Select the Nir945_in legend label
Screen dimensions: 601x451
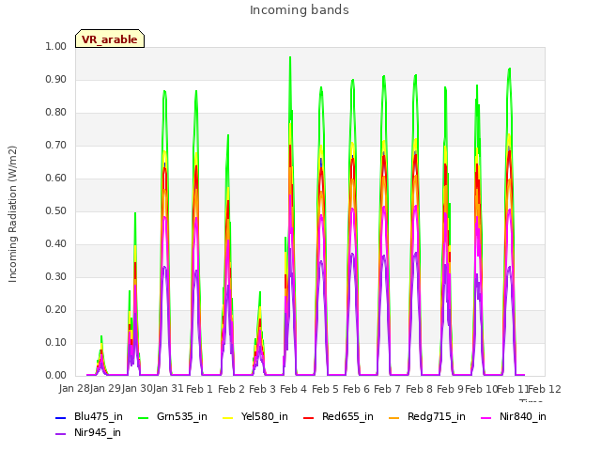click(98, 432)
